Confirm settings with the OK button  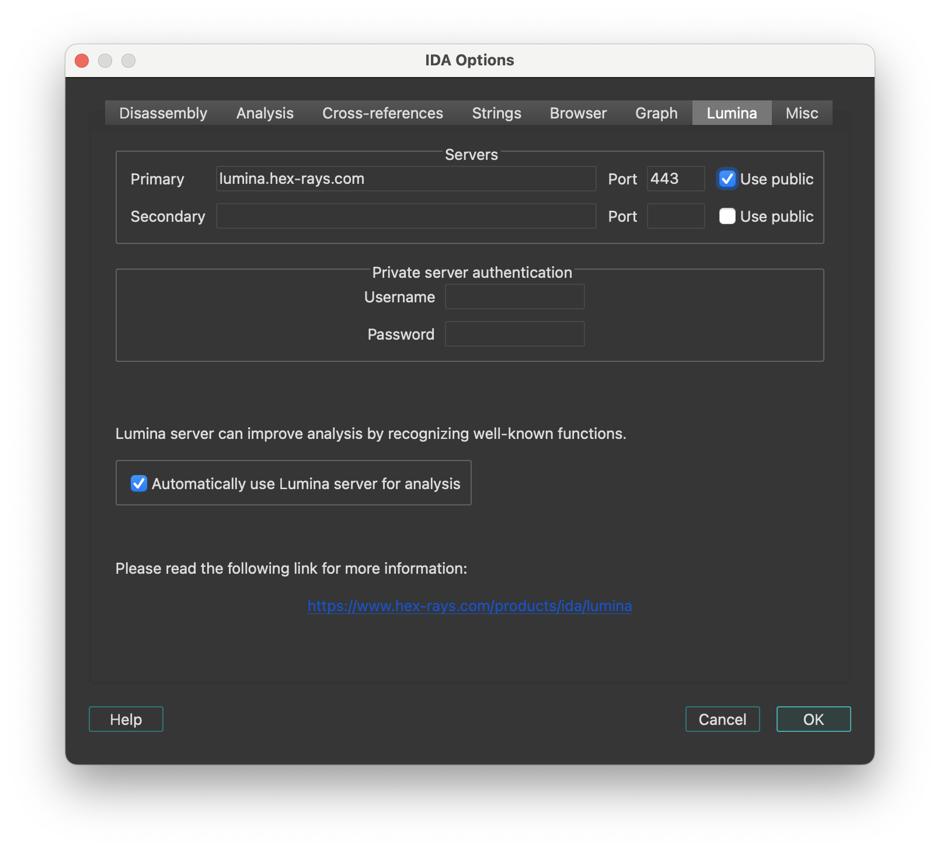point(813,720)
